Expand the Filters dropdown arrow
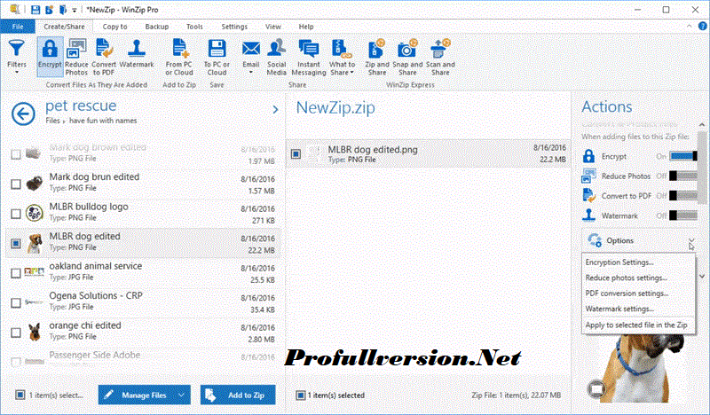710x415 pixels. (17, 73)
